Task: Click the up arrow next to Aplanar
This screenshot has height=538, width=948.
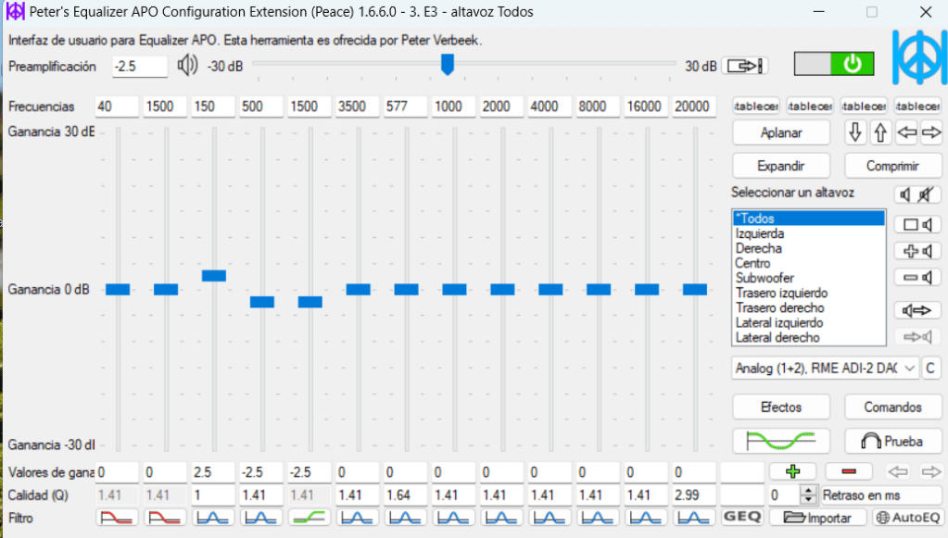Action: click(880, 133)
